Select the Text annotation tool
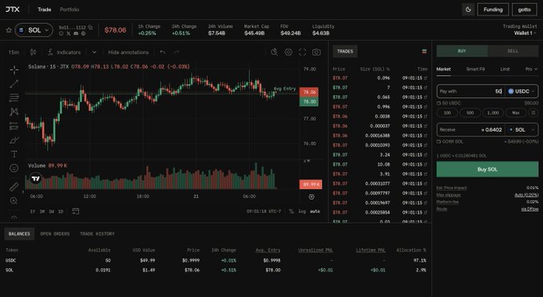The width and height of the screenshot is (543, 297). (14, 154)
